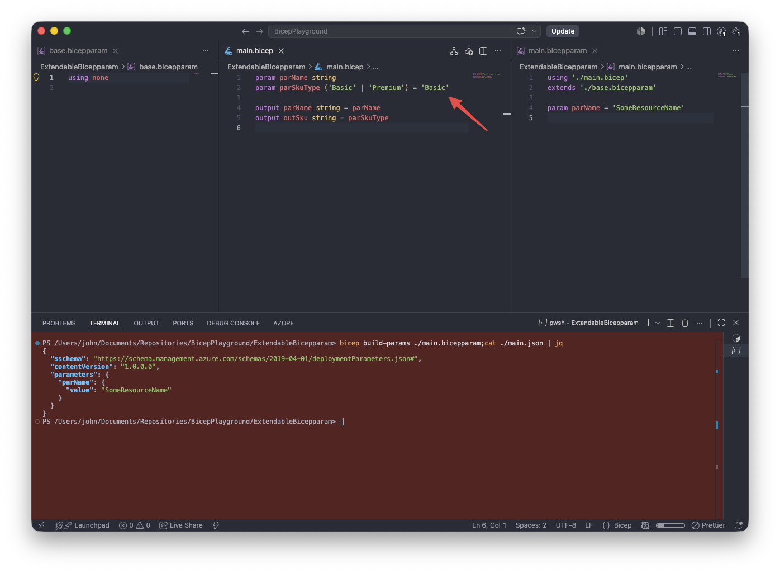The image size is (780, 573).
Task: Kill terminal using the trash icon
Action: (x=685, y=323)
